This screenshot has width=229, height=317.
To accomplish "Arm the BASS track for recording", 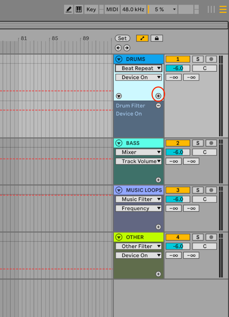I will click(x=211, y=143).
